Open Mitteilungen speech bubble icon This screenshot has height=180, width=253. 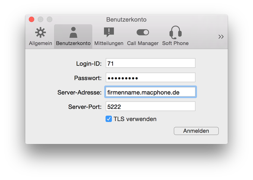click(109, 32)
